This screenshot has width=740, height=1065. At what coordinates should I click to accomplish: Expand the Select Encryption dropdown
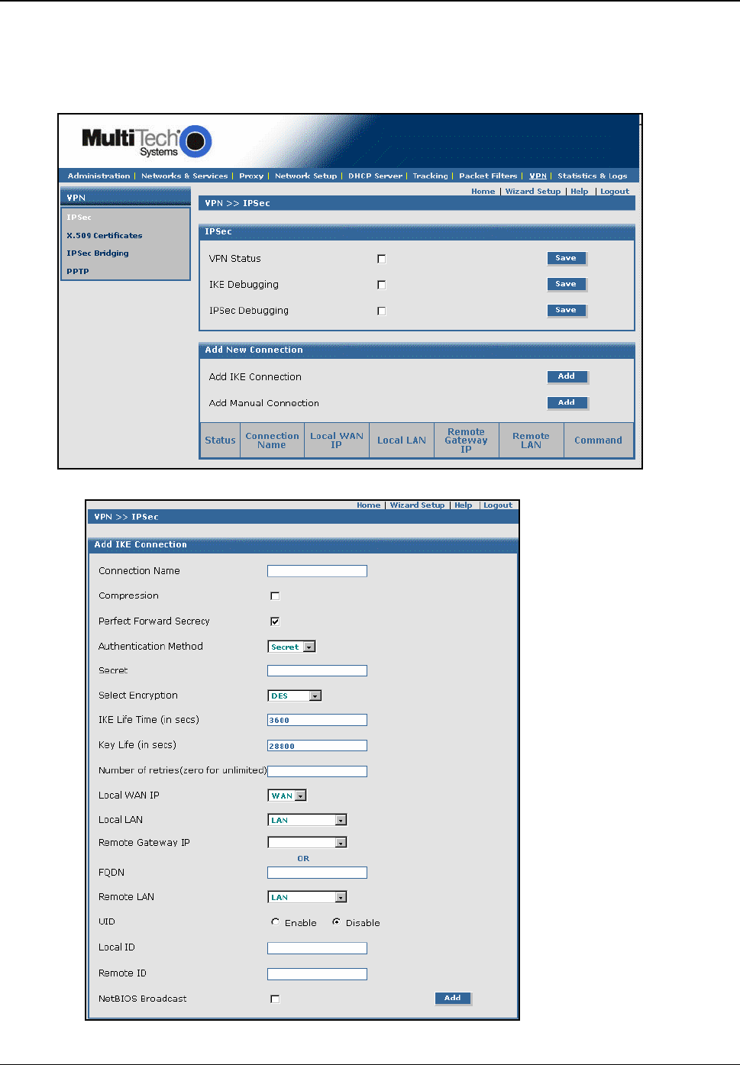pos(295,695)
